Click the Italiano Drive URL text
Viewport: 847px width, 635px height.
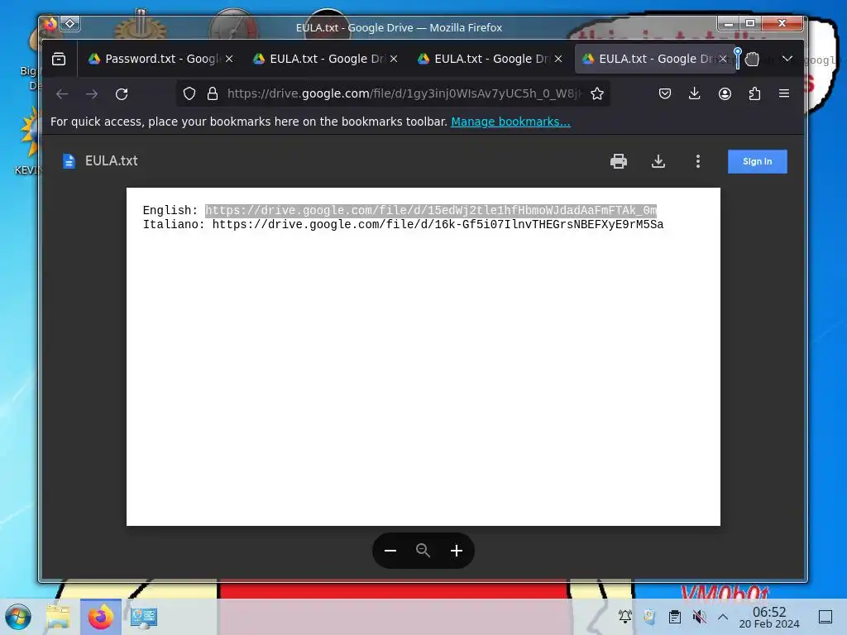pos(438,225)
